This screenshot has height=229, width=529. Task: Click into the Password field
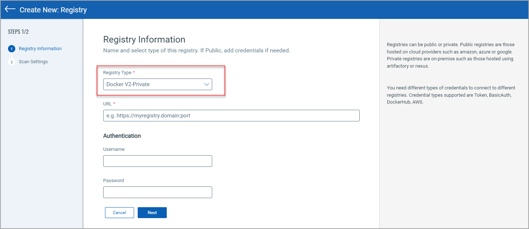tap(158, 192)
